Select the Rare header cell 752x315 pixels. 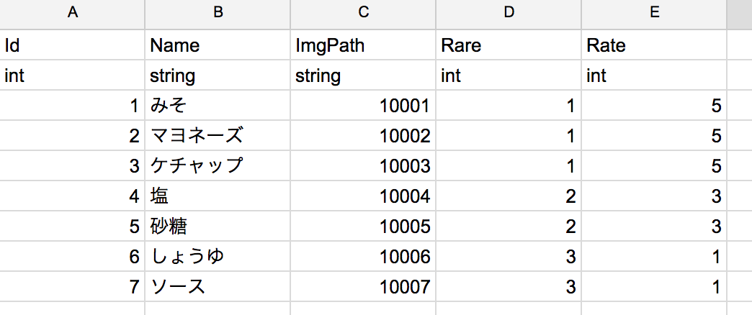pyautogui.click(x=509, y=45)
